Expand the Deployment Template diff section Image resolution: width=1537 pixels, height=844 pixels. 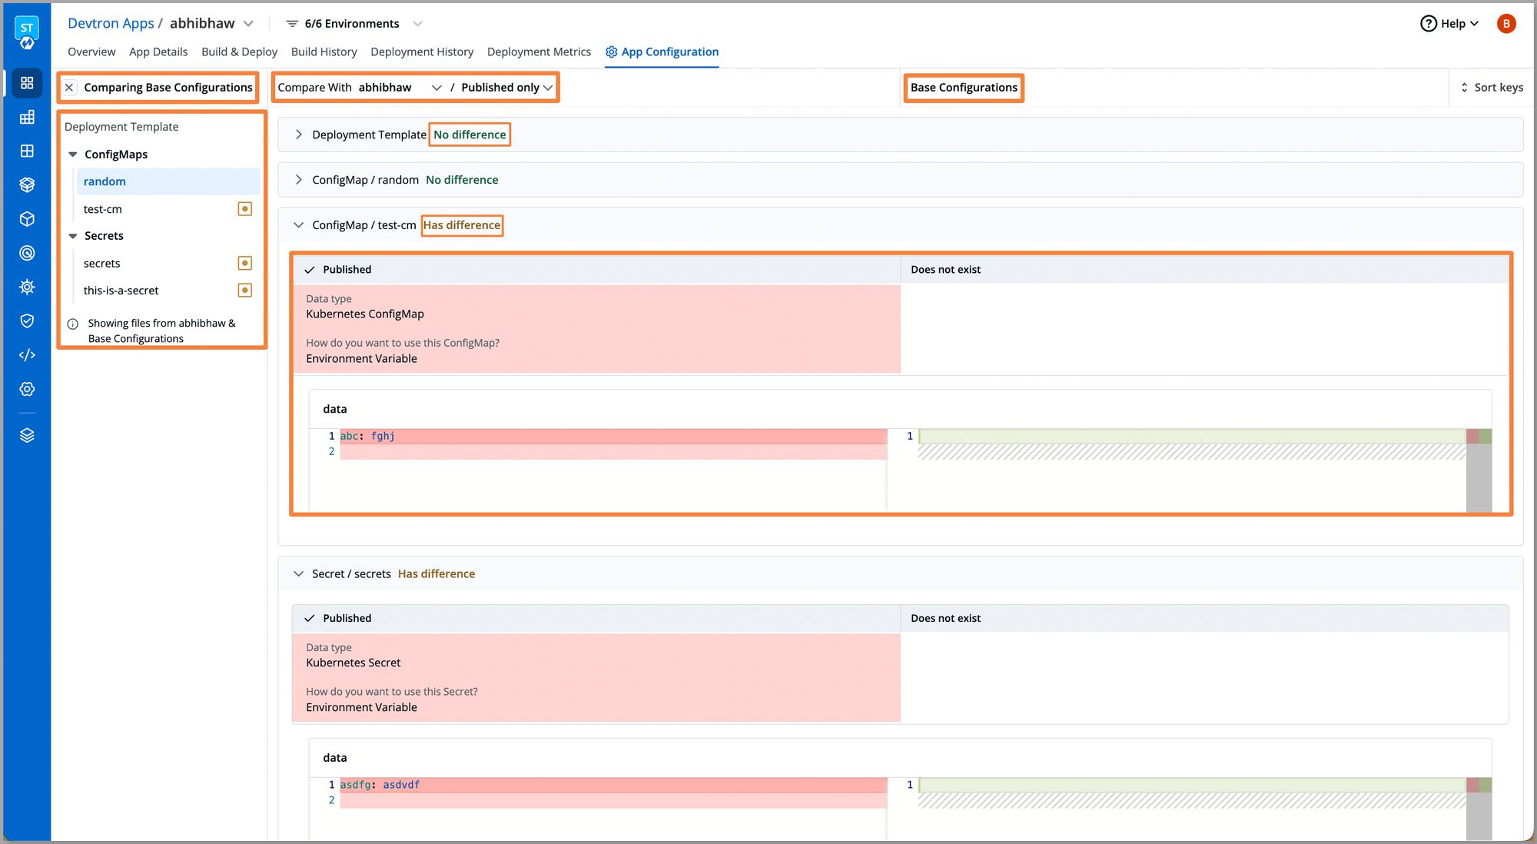point(298,135)
